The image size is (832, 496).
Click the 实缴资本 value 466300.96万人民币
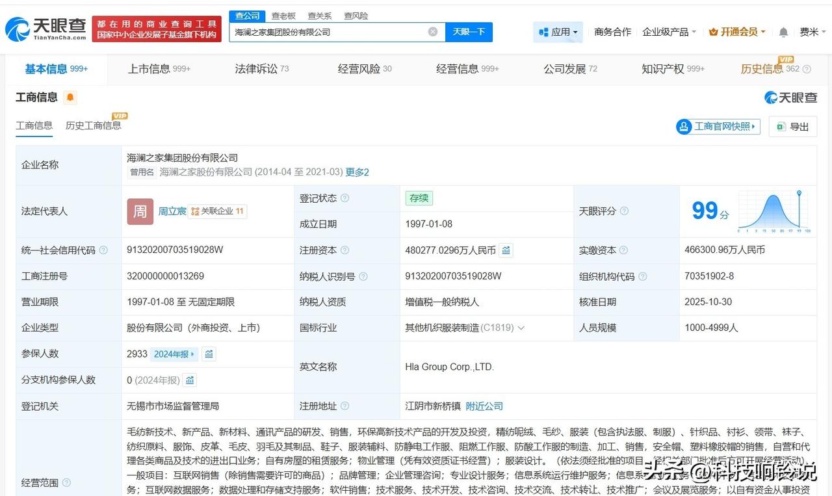point(725,250)
